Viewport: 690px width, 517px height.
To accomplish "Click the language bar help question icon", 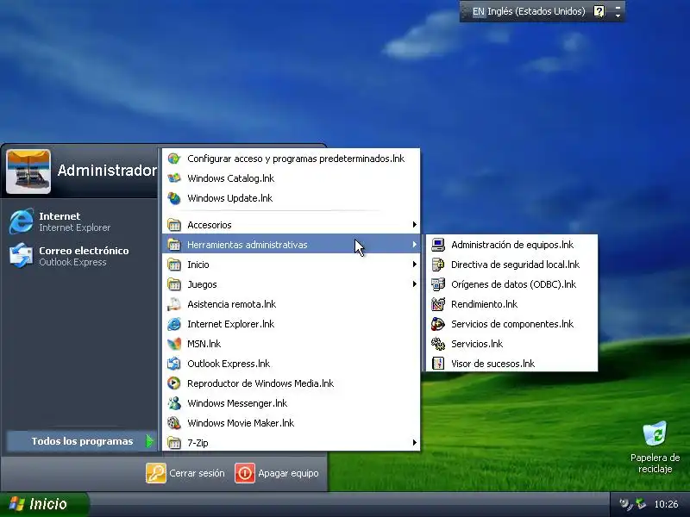I will pyautogui.click(x=599, y=11).
